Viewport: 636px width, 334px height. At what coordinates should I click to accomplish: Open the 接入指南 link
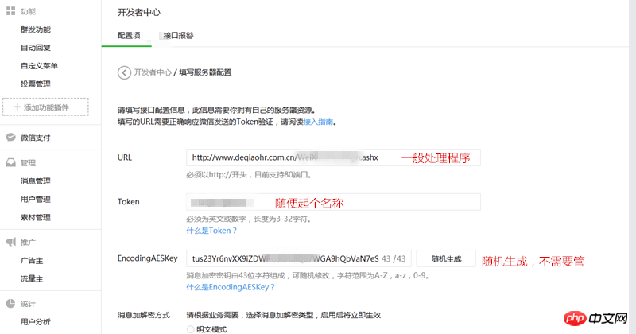pos(319,122)
